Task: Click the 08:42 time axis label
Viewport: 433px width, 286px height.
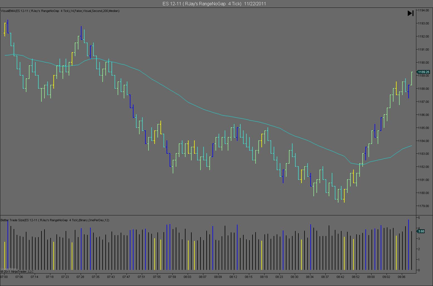Action: (x=340, y=277)
